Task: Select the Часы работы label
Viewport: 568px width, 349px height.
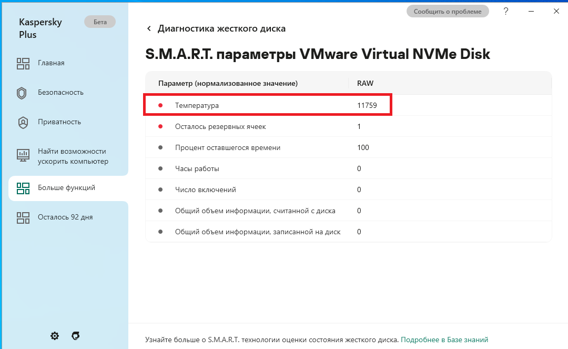Action: pos(197,168)
